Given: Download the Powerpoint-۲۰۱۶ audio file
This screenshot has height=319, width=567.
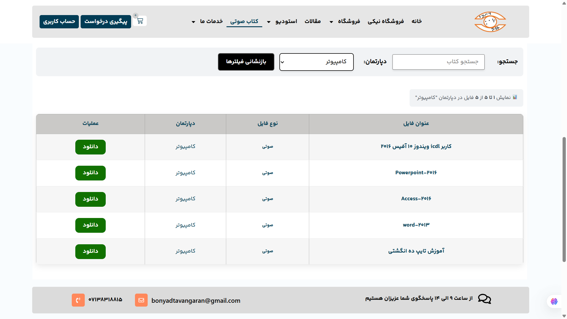Looking at the screenshot, I should pos(90,173).
